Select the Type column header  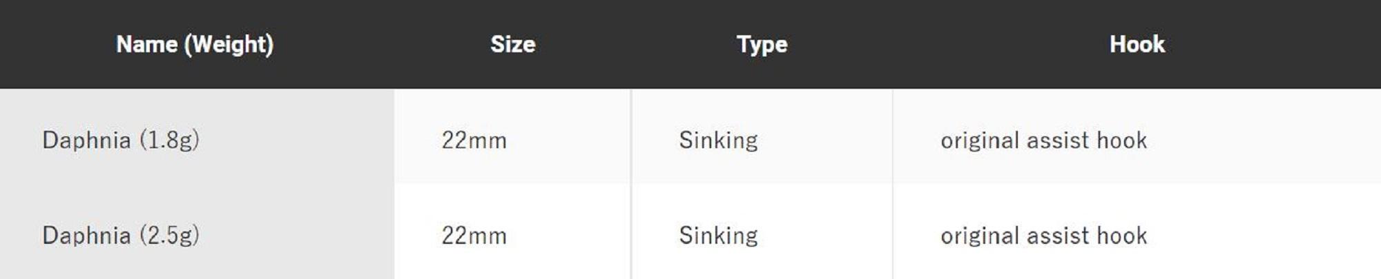[762, 44]
